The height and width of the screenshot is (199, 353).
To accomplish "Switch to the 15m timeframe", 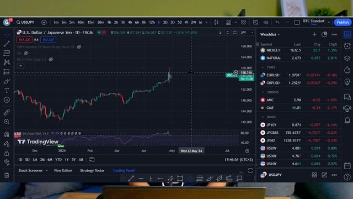I will coord(91,22).
